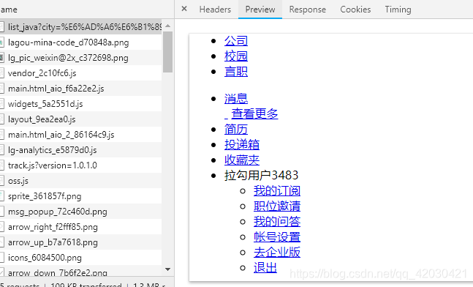
Task: Select msg_popup_72c460d.png request
Action: [81, 212]
